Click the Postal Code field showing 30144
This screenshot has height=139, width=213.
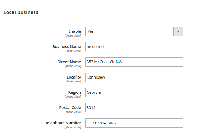pos(134,108)
